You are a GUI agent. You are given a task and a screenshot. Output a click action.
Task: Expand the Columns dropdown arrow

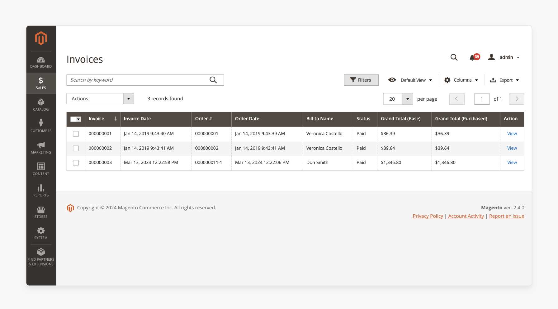click(x=476, y=80)
